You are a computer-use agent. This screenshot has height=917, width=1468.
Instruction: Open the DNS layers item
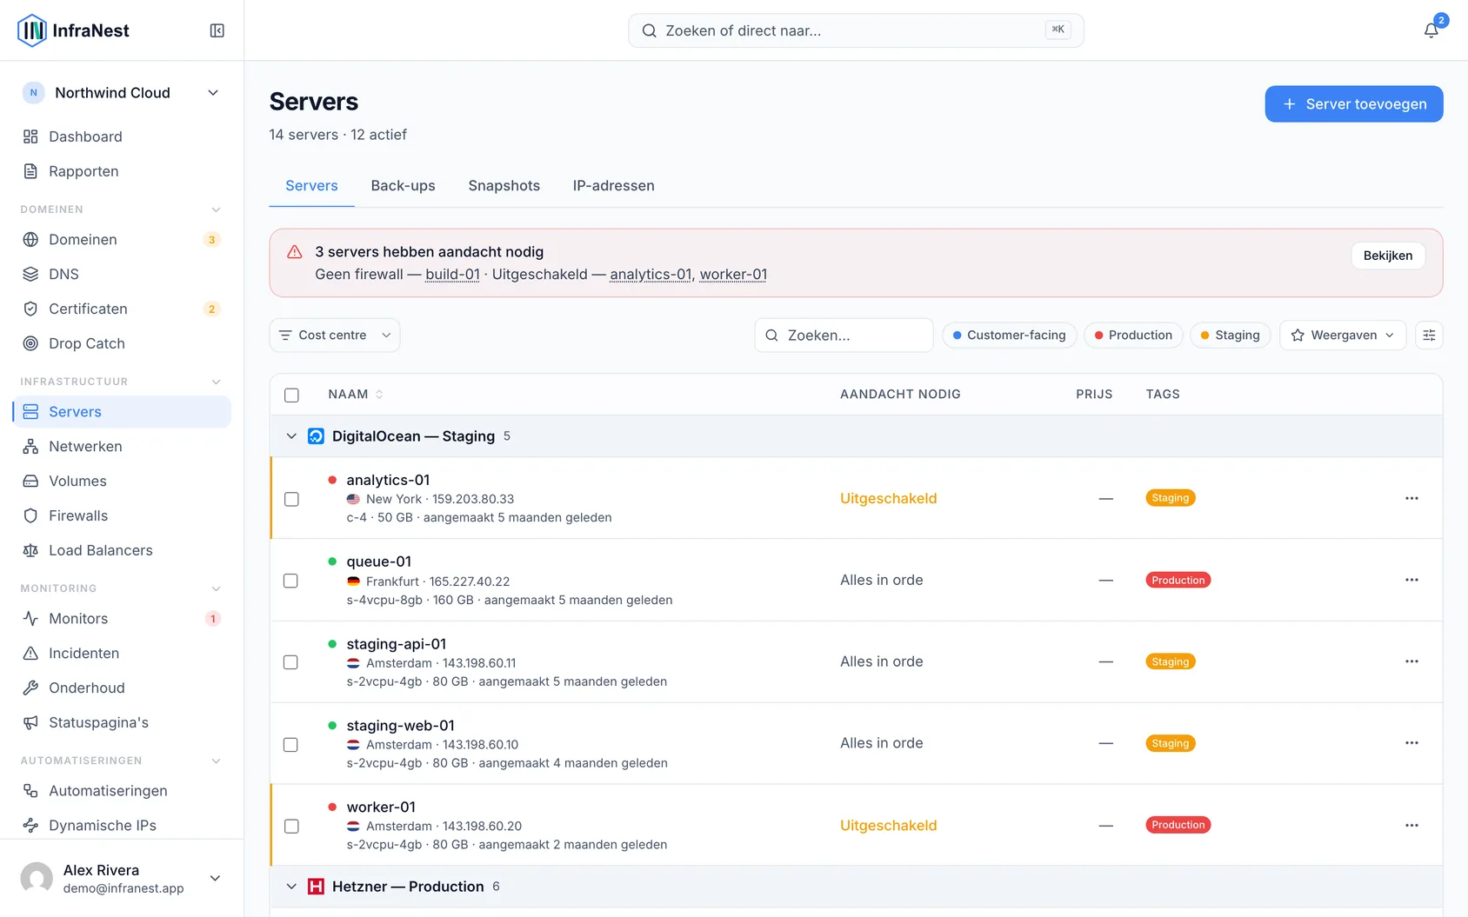click(x=122, y=274)
